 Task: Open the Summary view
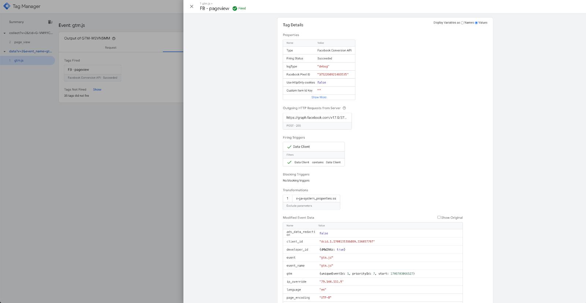click(16, 22)
